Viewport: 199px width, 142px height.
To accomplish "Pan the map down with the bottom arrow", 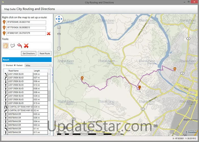I will tap(59, 22).
